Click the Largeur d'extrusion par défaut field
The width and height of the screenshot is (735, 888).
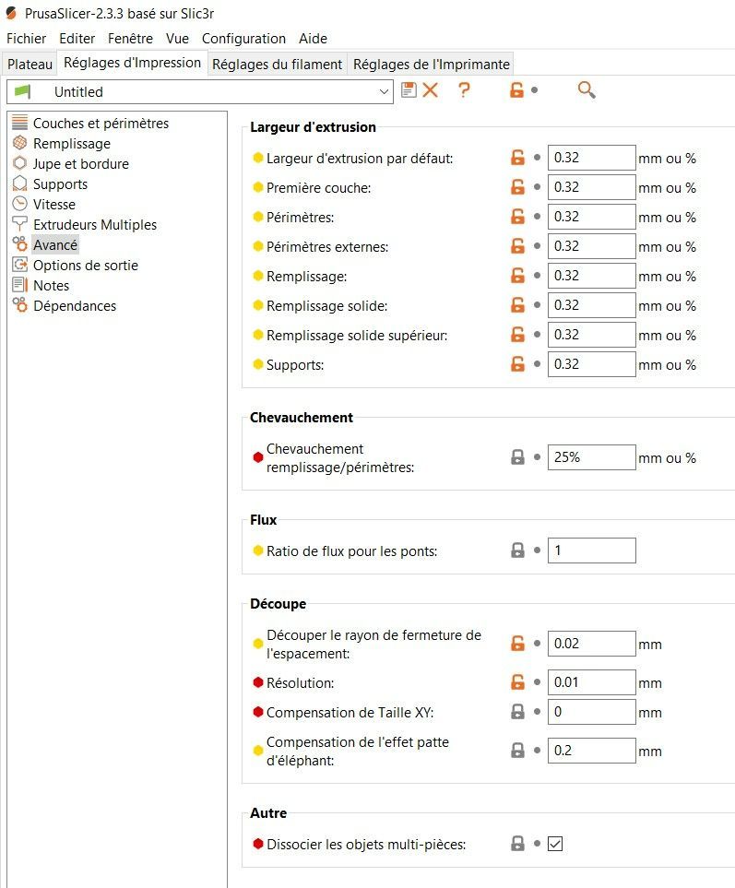[x=591, y=158]
